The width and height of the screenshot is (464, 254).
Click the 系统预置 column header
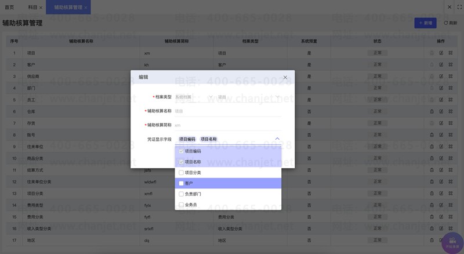(309, 41)
